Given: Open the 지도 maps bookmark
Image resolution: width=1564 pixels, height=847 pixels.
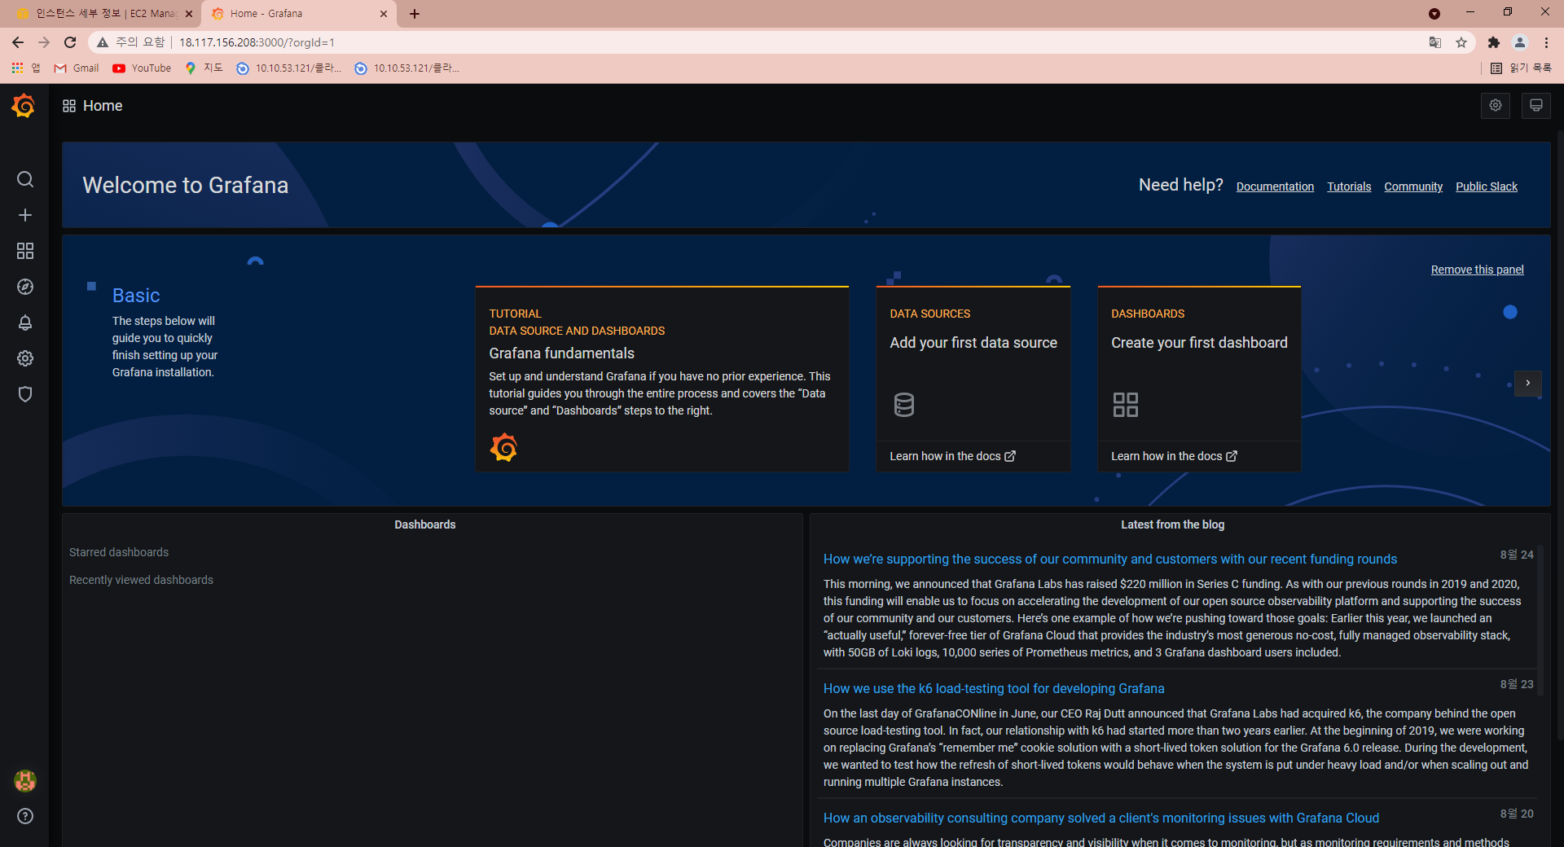Looking at the screenshot, I should [x=204, y=68].
